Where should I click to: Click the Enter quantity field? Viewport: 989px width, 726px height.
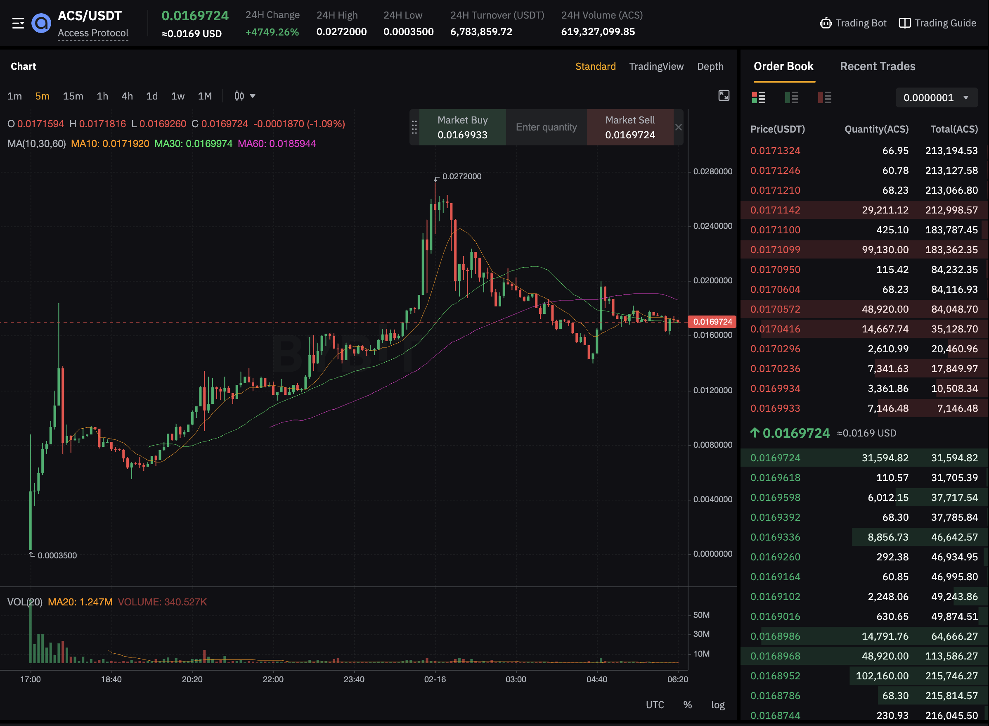547,128
